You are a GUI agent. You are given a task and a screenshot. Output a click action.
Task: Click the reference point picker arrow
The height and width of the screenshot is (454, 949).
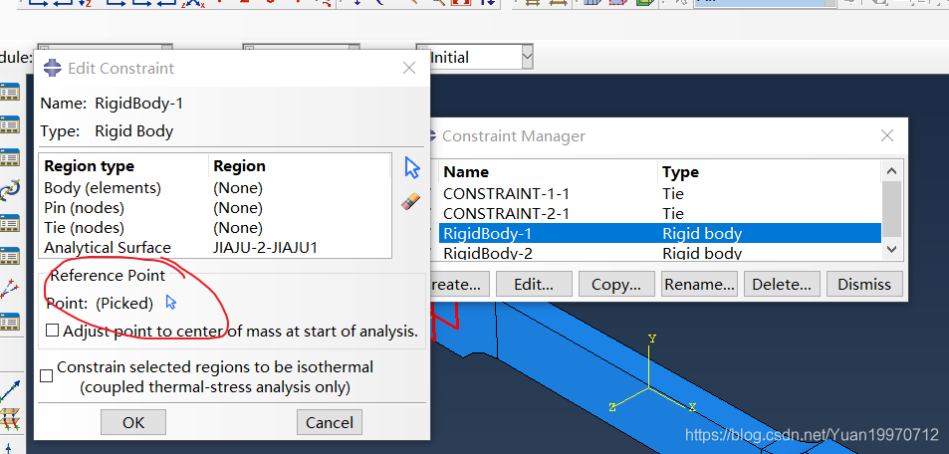pyautogui.click(x=171, y=302)
